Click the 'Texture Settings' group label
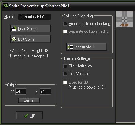 pyautogui.click(x=77, y=59)
